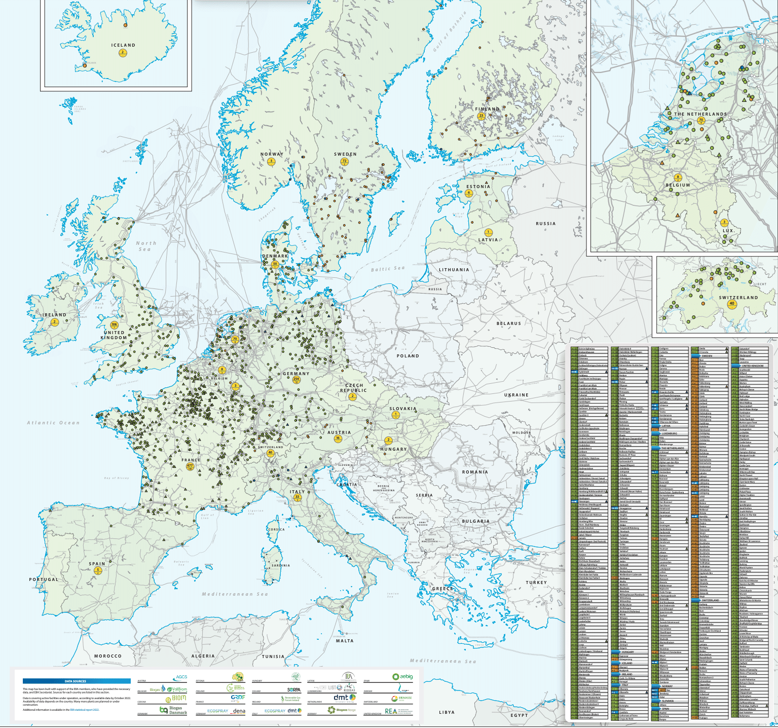Viewport: 778px width, 728px height.
Task: Click the MALTA label on the map
Action: [345, 641]
